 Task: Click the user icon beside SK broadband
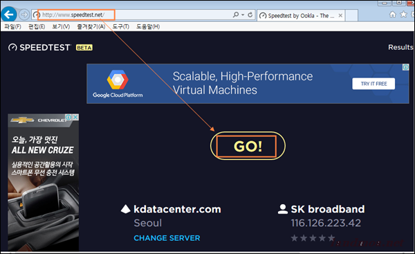[x=283, y=209]
